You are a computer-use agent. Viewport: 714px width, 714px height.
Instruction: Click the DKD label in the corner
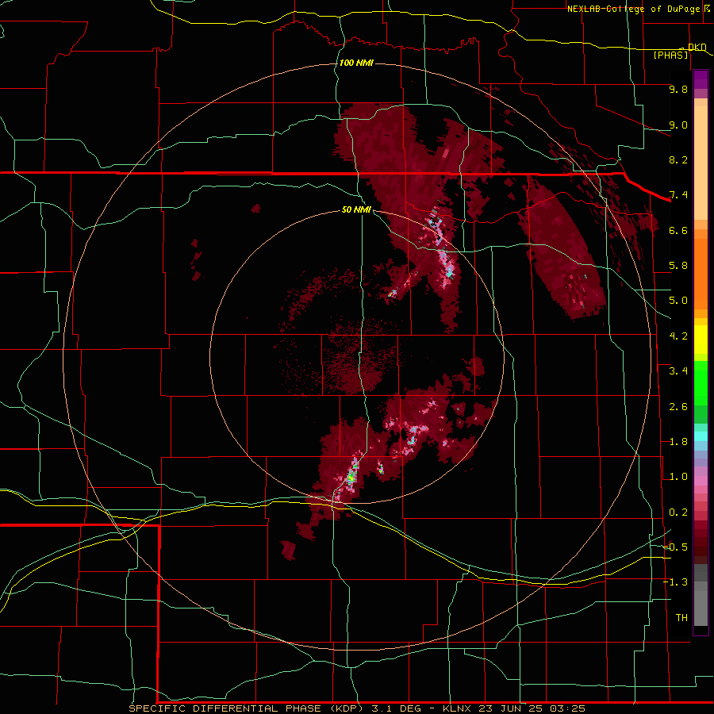(x=697, y=47)
